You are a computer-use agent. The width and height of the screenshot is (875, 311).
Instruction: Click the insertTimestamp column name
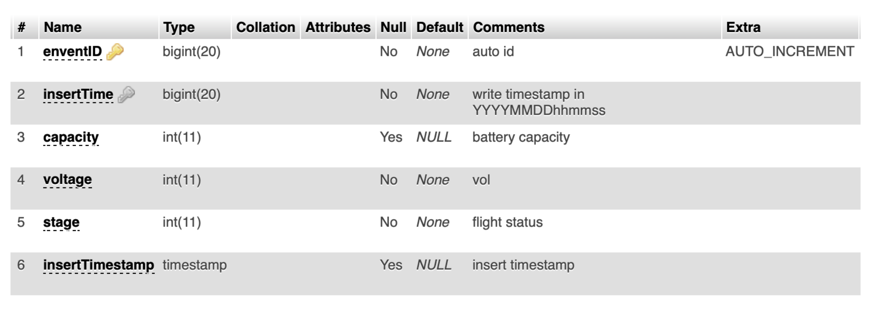point(99,265)
